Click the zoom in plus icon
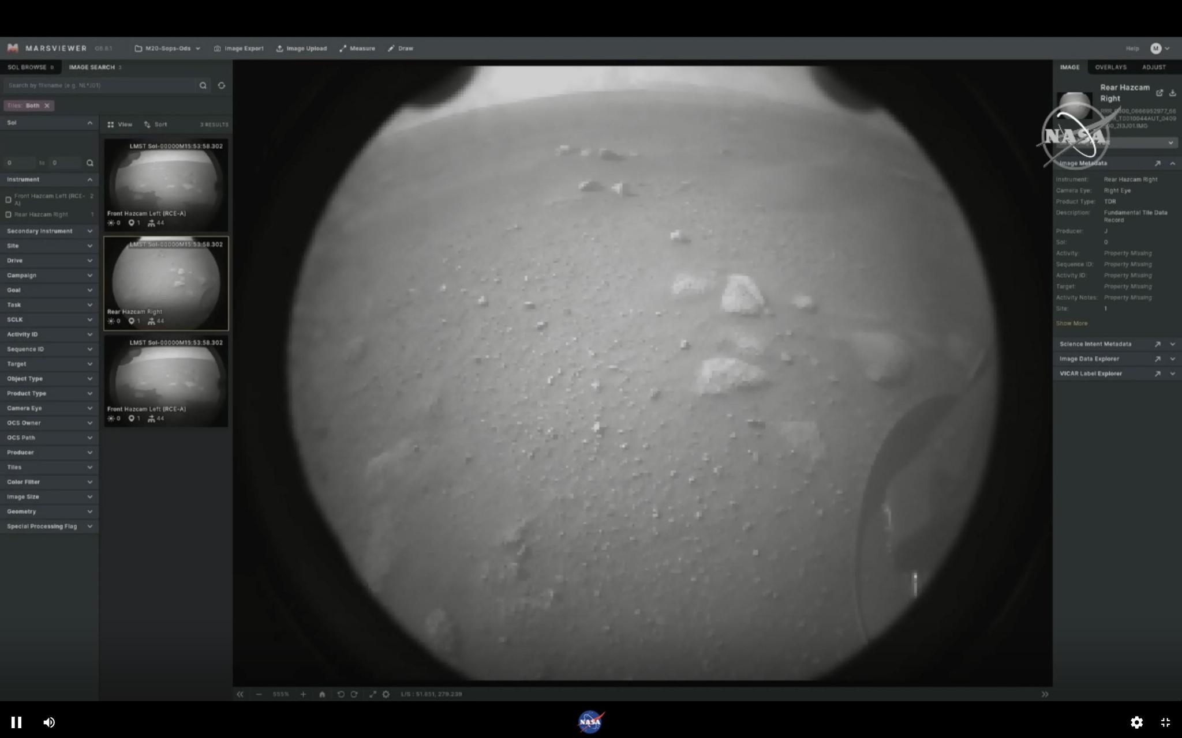The height and width of the screenshot is (738, 1182). coord(303,694)
